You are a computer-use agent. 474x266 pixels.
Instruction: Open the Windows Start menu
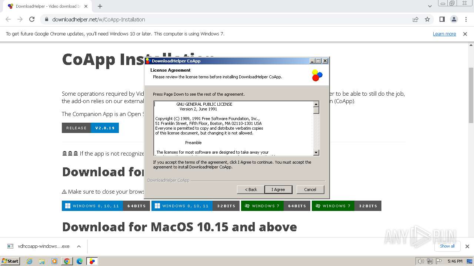coord(10,261)
